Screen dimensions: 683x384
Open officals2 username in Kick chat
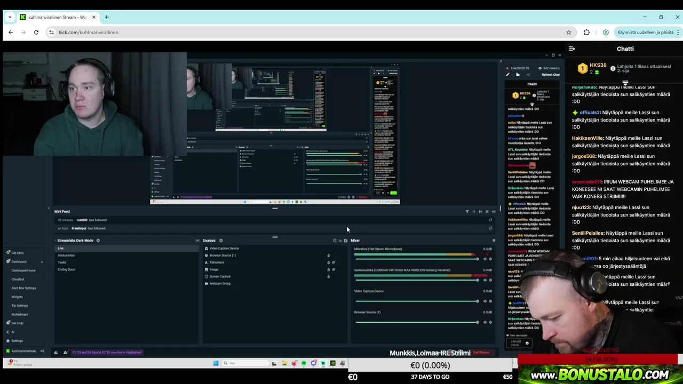point(590,113)
